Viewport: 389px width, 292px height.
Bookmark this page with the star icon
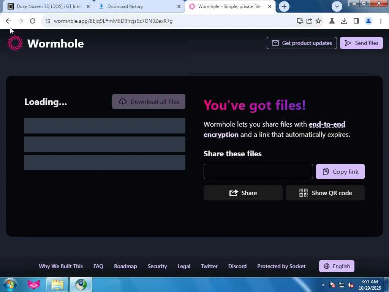318,21
